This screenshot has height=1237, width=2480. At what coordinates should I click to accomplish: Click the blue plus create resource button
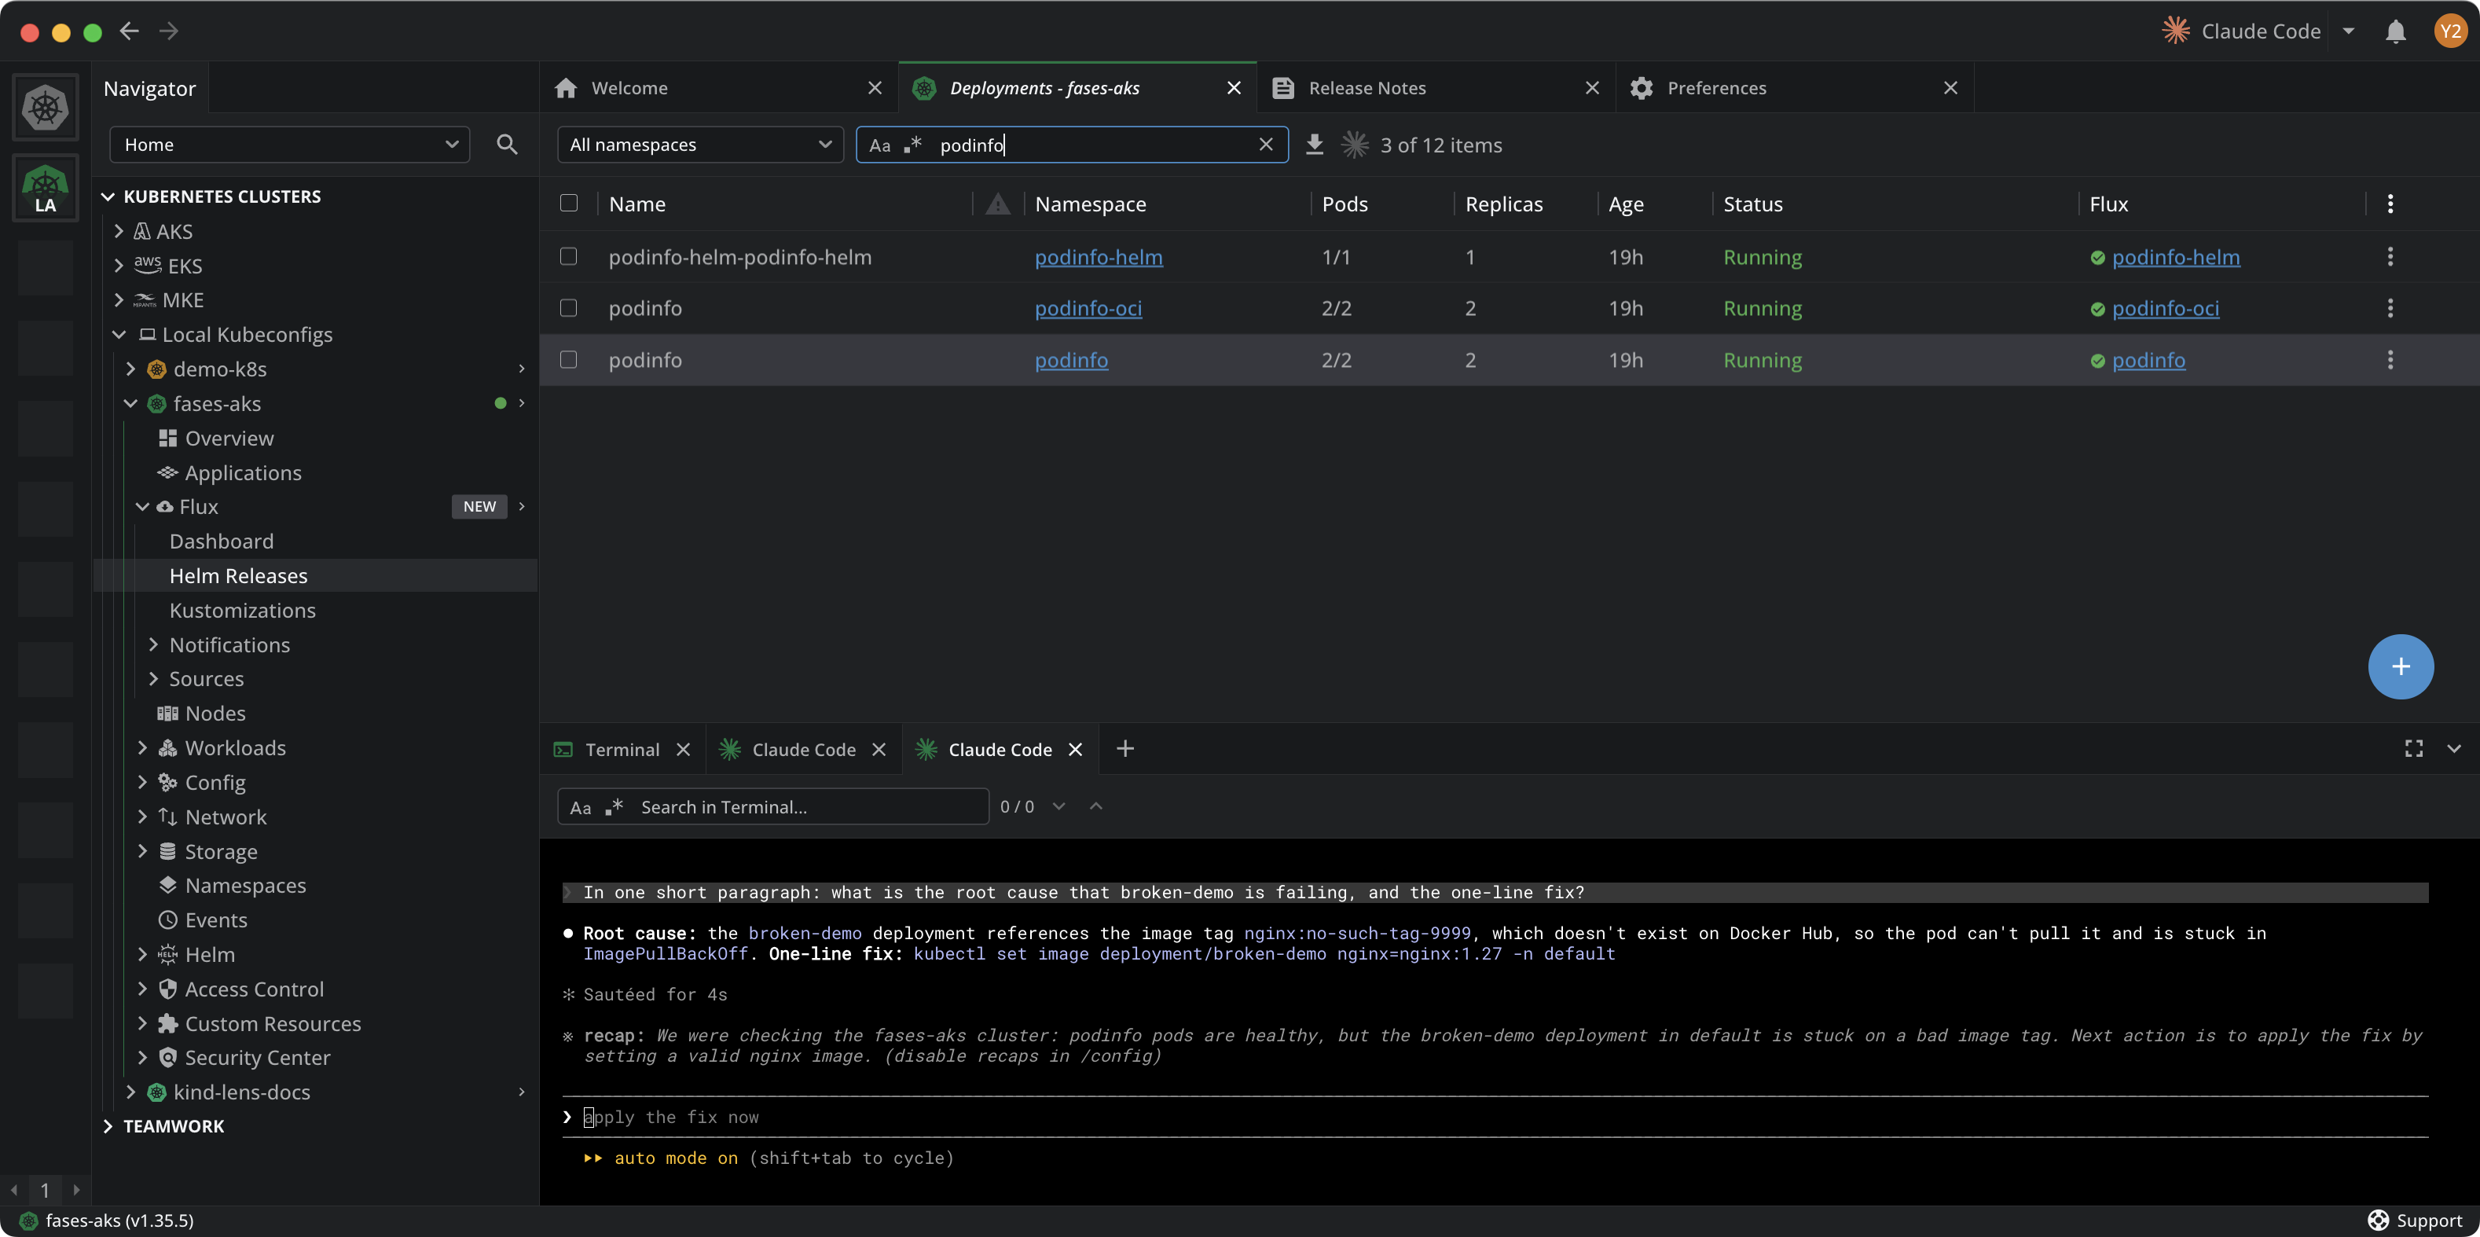(x=2400, y=666)
